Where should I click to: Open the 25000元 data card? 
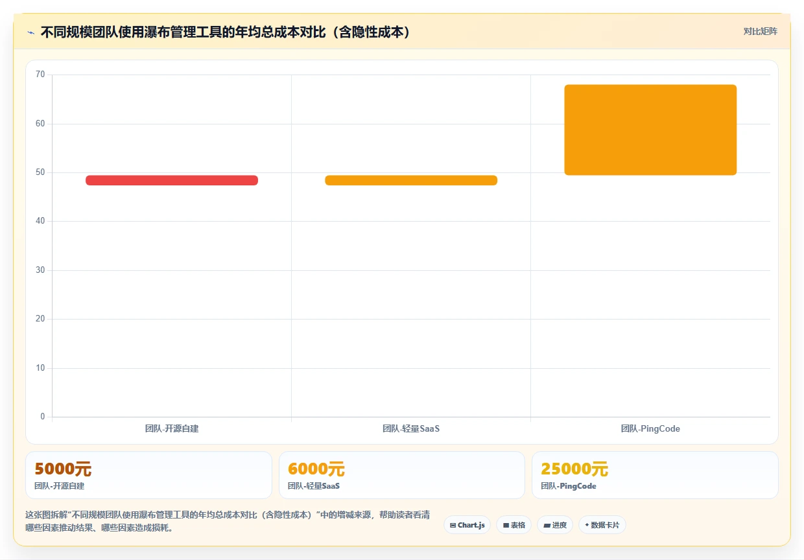[x=655, y=475]
